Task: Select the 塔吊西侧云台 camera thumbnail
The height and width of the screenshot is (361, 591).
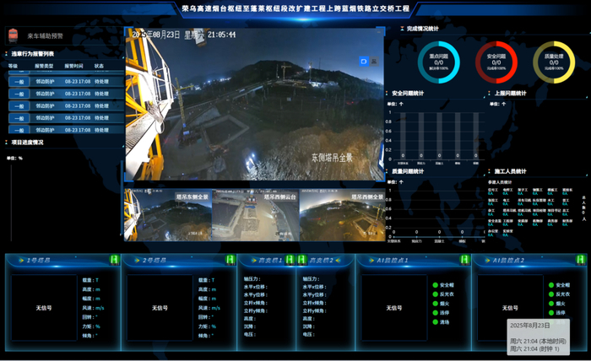Action: click(x=253, y=214)
